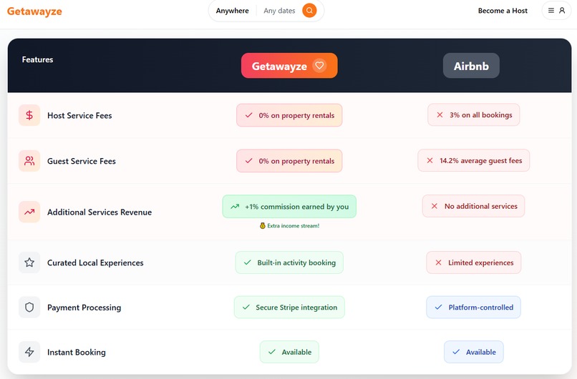Click the user profile icon
577x379 pixels.
[x=562, y=10]
